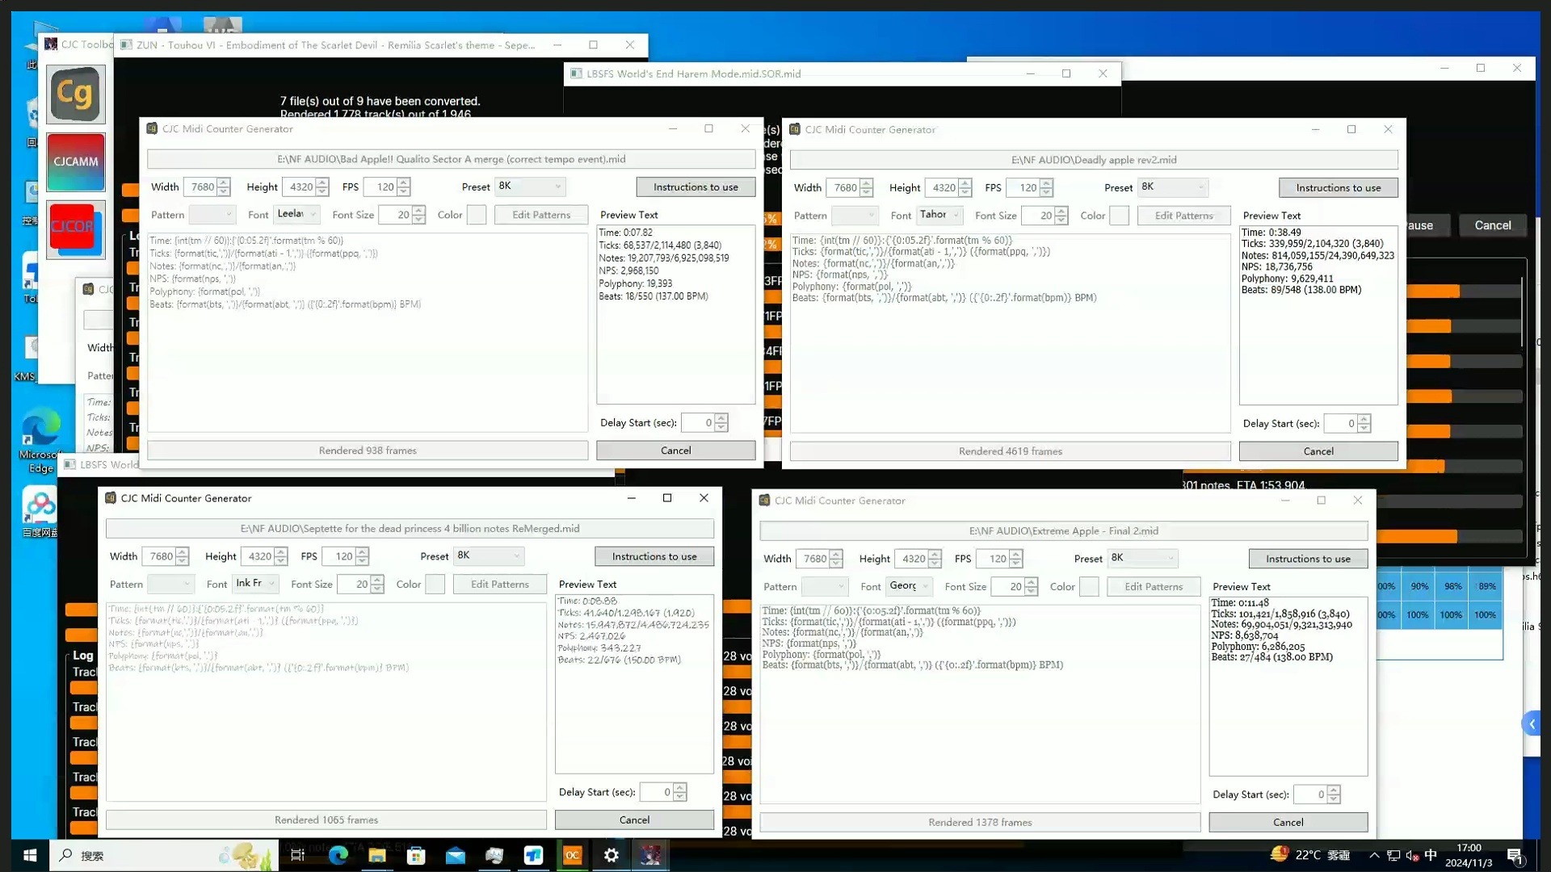Open Microsoft Store from the taskbar
Viewport: 1551px width, 872px height.
point(416,855)
